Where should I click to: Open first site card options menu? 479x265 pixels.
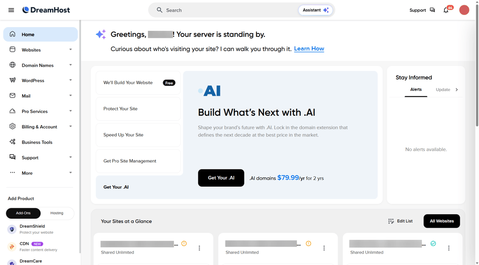tap(199, 248)
